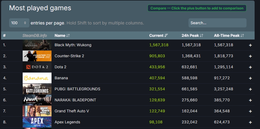Click the Most played games heading

(40, 8)
